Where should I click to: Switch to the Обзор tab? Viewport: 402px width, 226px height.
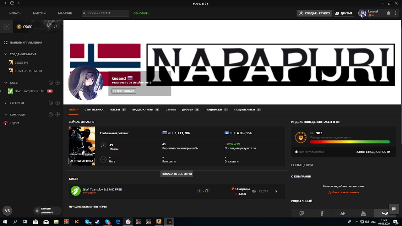coord(73,110)
